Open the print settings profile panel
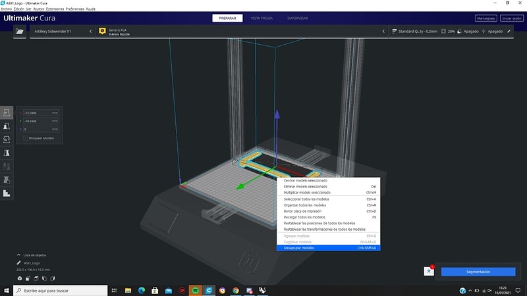Screen dimensions: 527x296 (451, 31)
